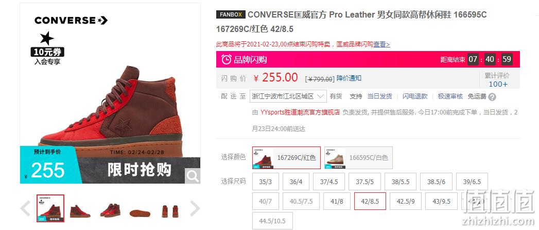Image resolution: width=539 pixels, height=230 pixels.
Task: Click the 闪电退款 fast refund link
Action: [x=415, y=96]
